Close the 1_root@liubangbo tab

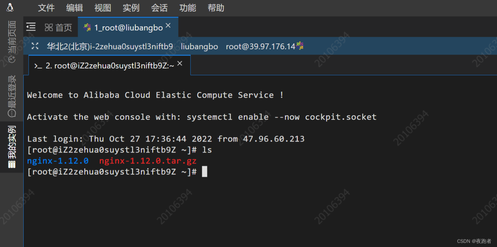168,26
